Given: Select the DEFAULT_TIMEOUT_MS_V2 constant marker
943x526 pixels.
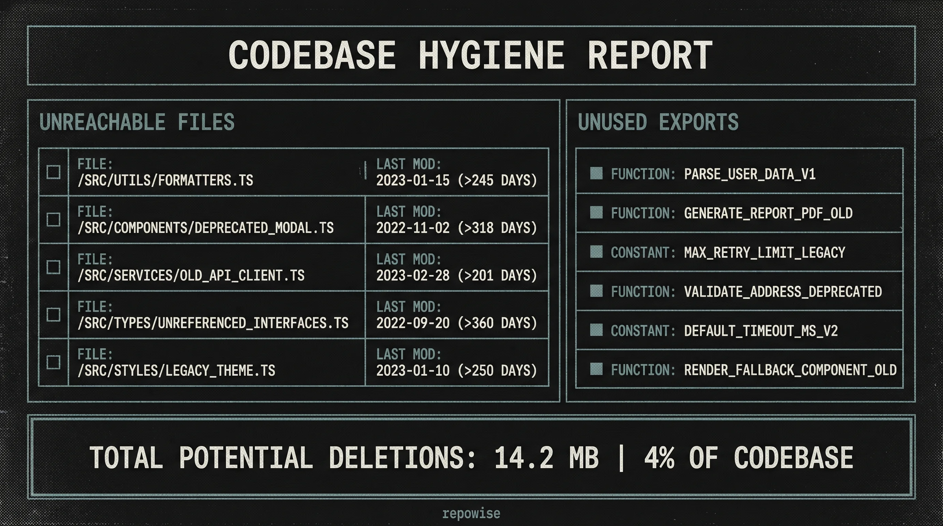Looking at the screenshot, I should click(x=596, y=330).
